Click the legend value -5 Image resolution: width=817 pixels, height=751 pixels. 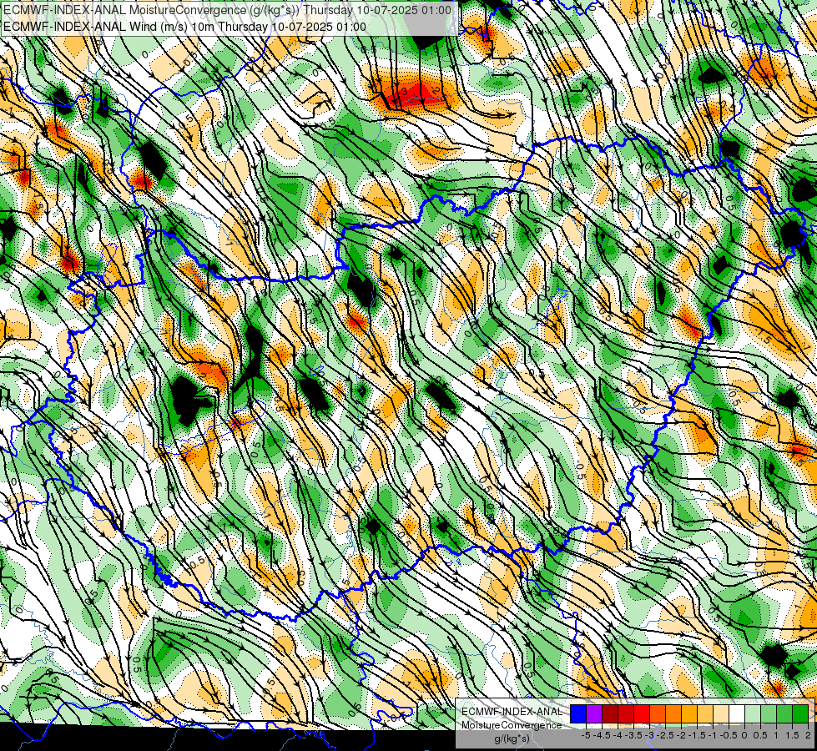pyautogui.click(x=586, y=735)
